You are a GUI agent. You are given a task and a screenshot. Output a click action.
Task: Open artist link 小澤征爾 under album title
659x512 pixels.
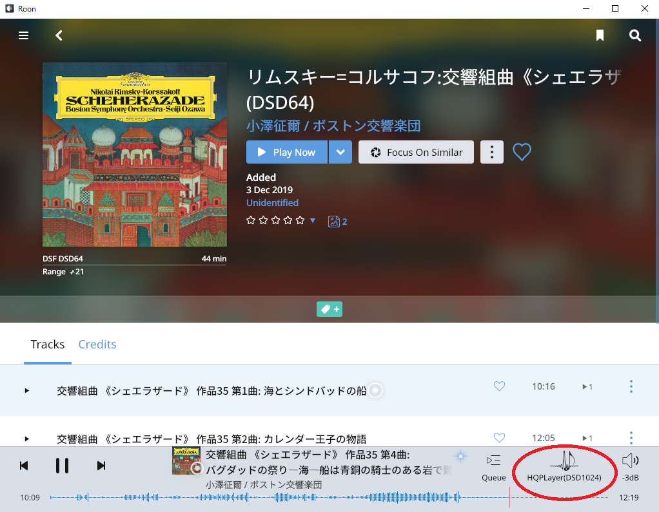(x=273, y=126)
